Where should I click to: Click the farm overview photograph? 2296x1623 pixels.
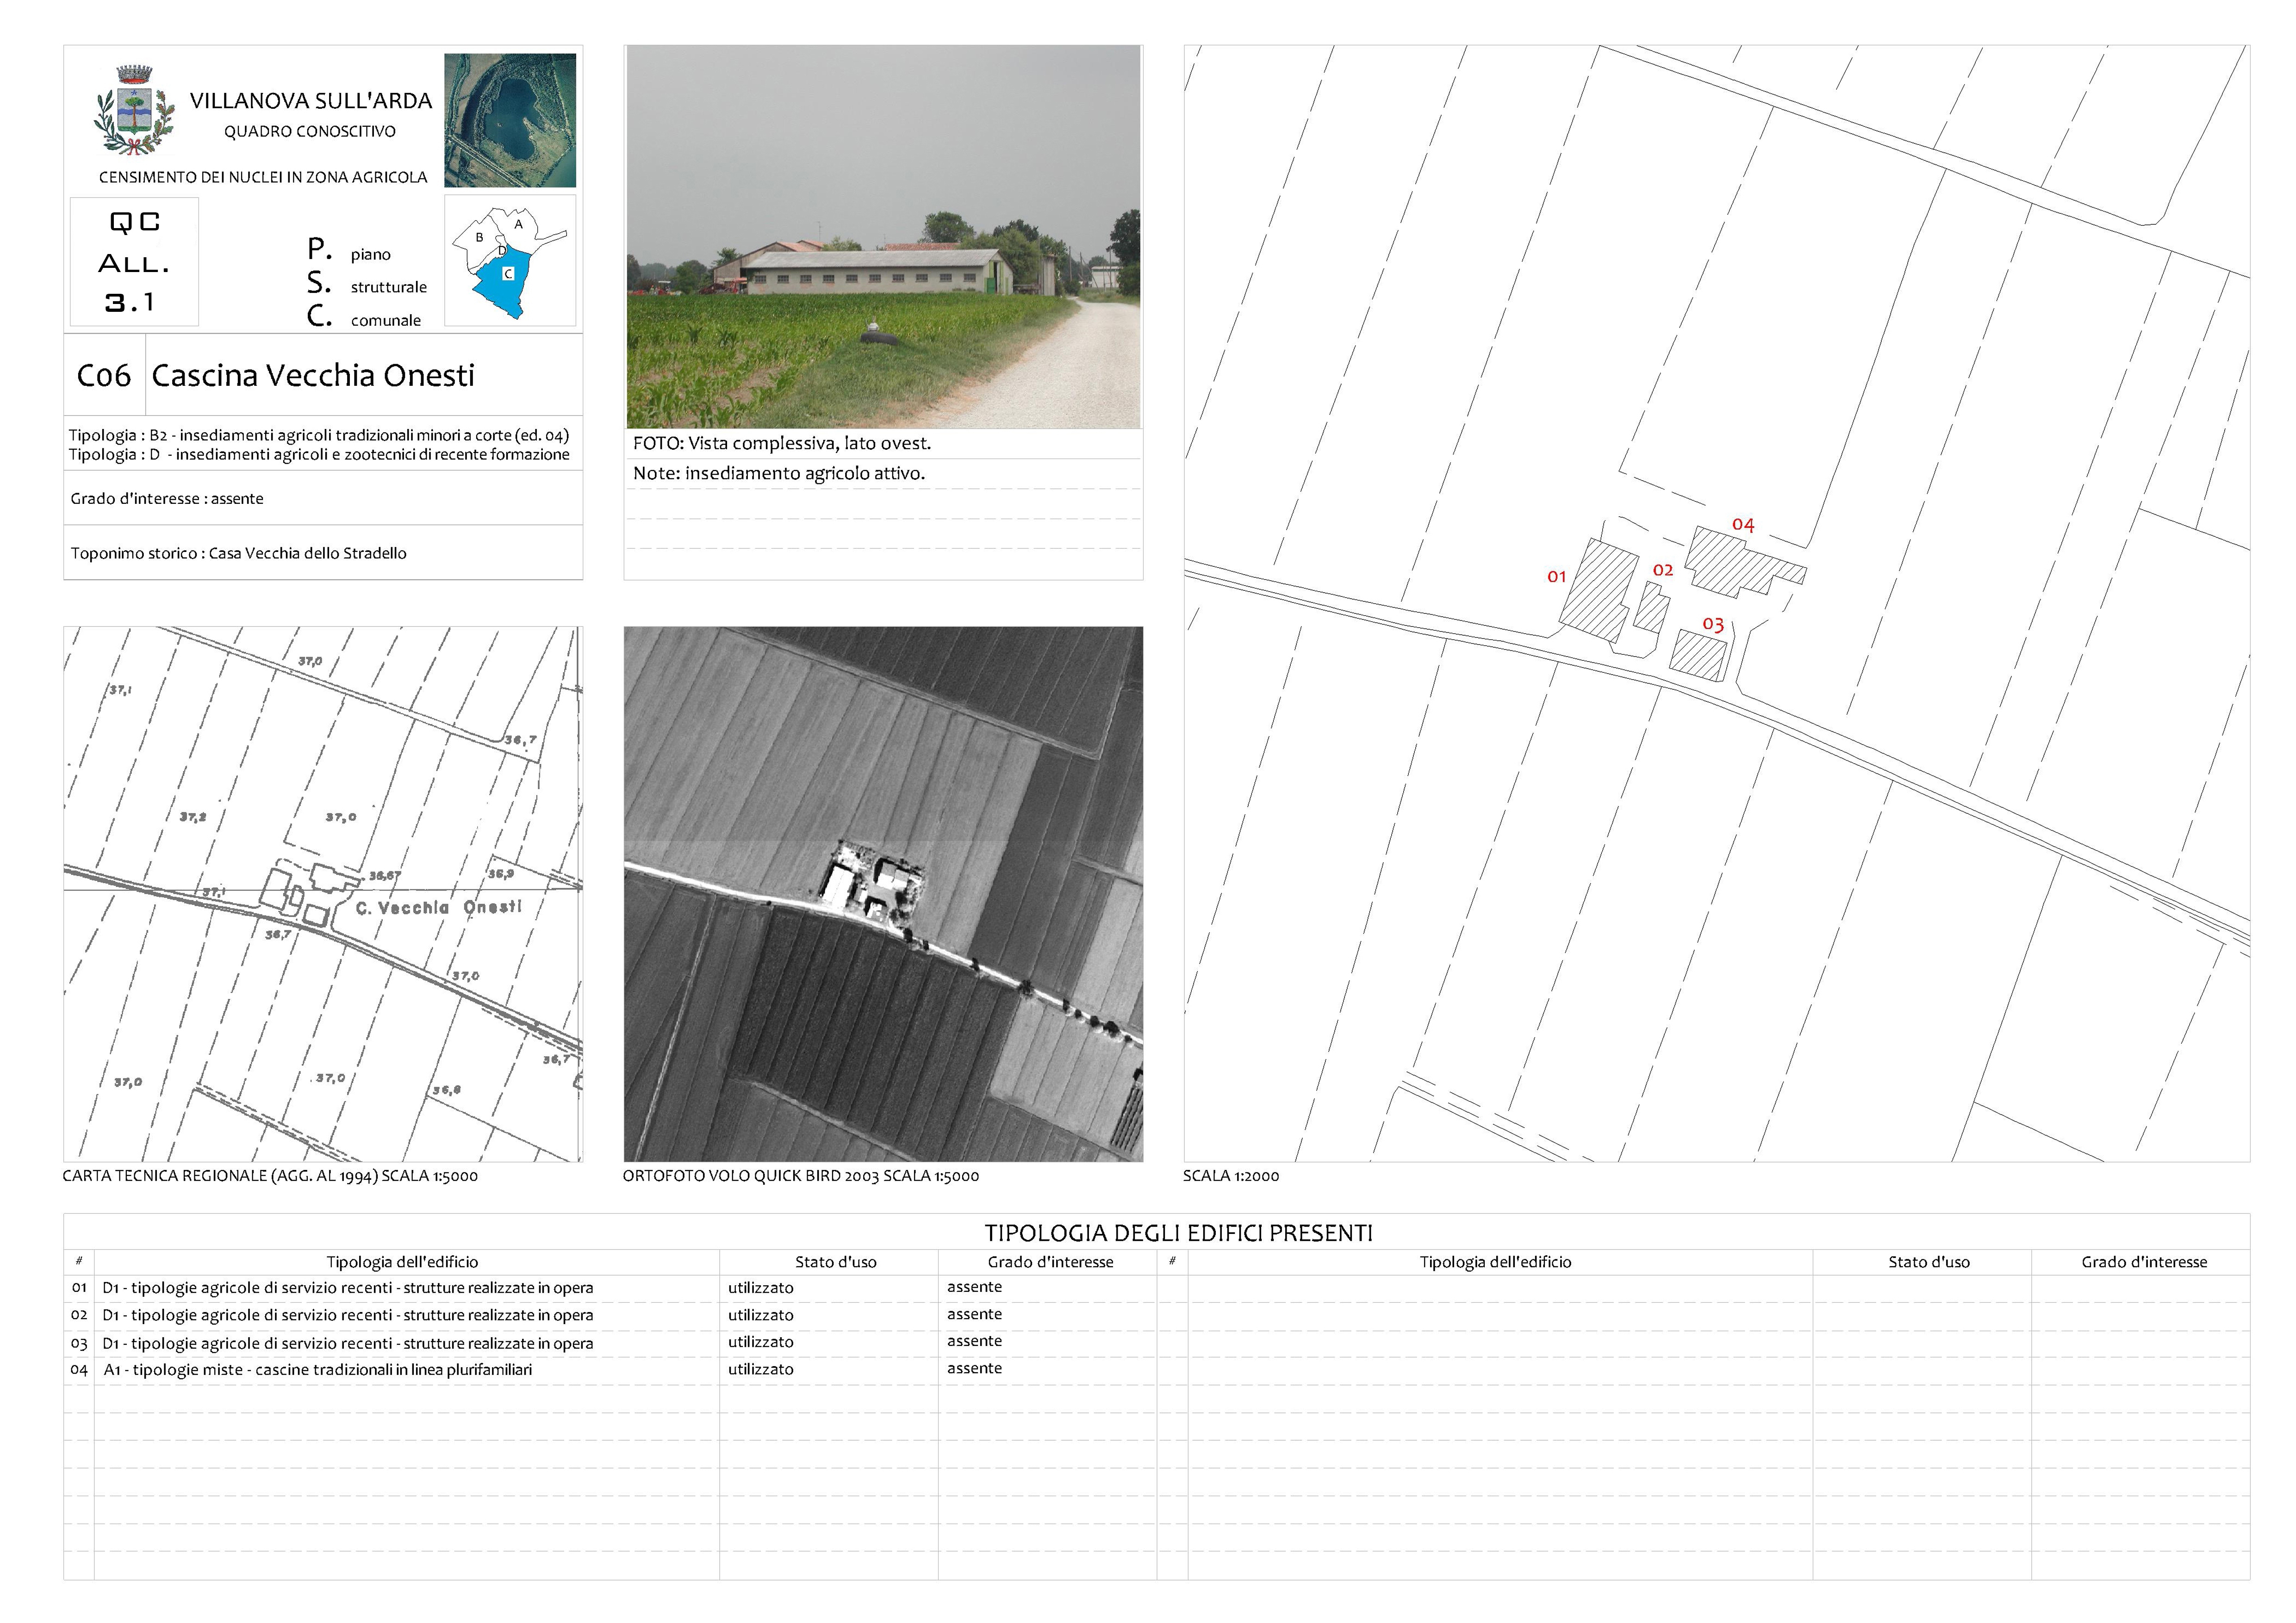[883, 237]
